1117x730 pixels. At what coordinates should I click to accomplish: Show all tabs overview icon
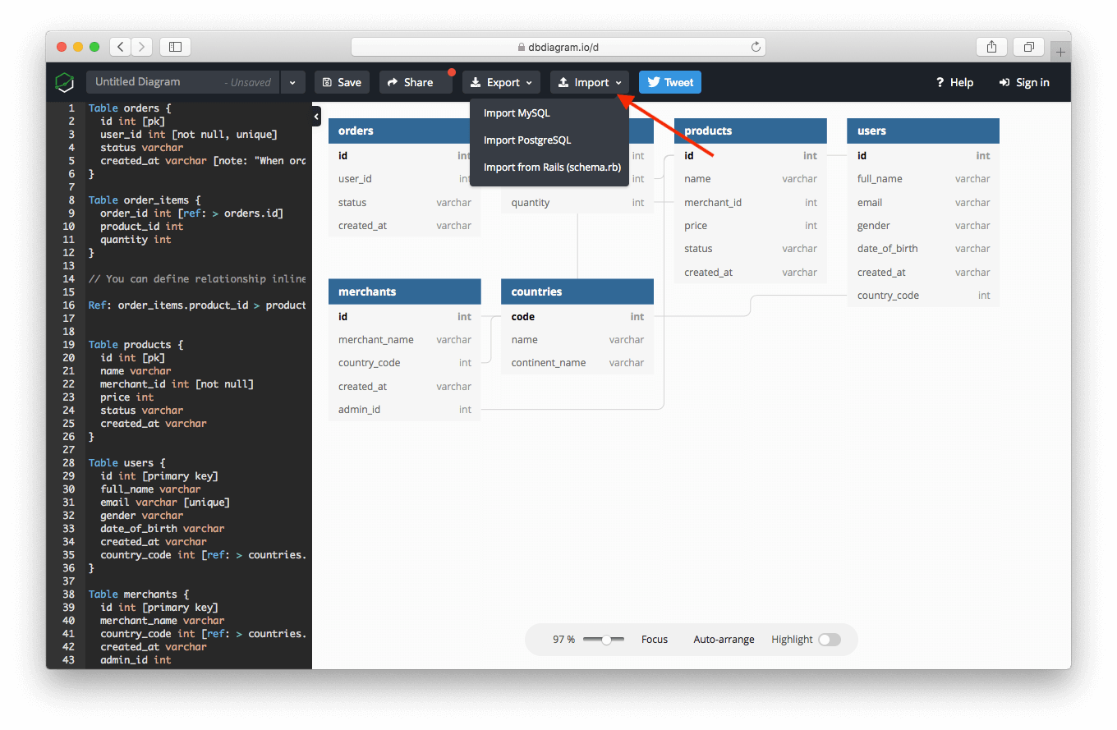[x=1028, y=47]
